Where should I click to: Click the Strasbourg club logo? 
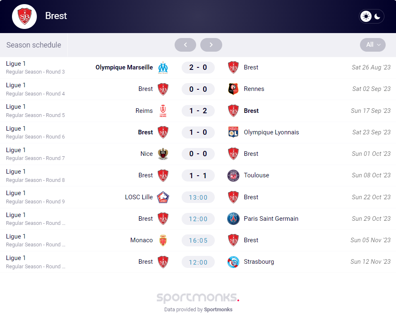pos(233,262)
